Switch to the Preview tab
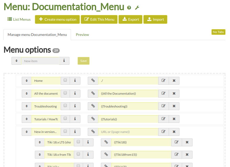The height and width of the screenshot is (167, 230). pos(82,35)
